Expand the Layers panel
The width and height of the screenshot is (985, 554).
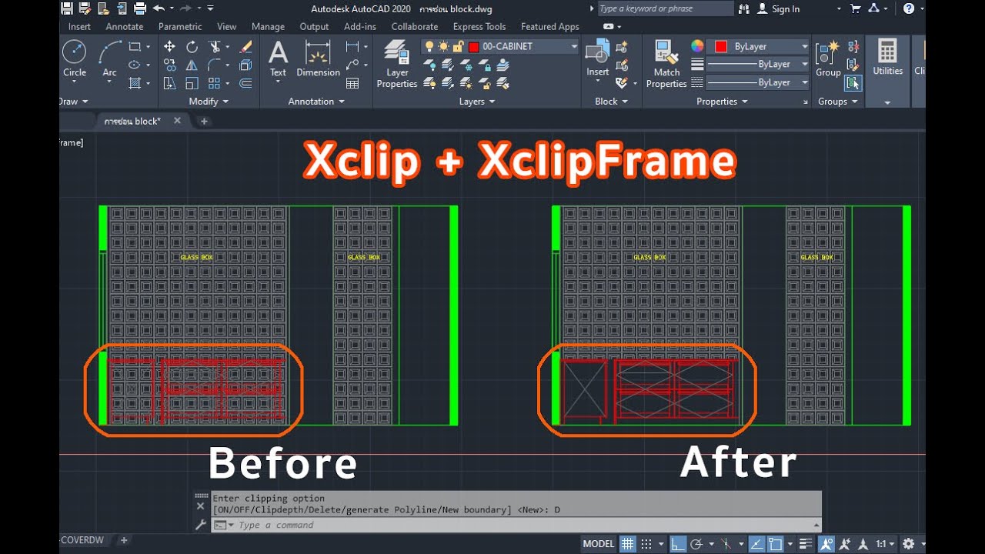pos(477,102)
